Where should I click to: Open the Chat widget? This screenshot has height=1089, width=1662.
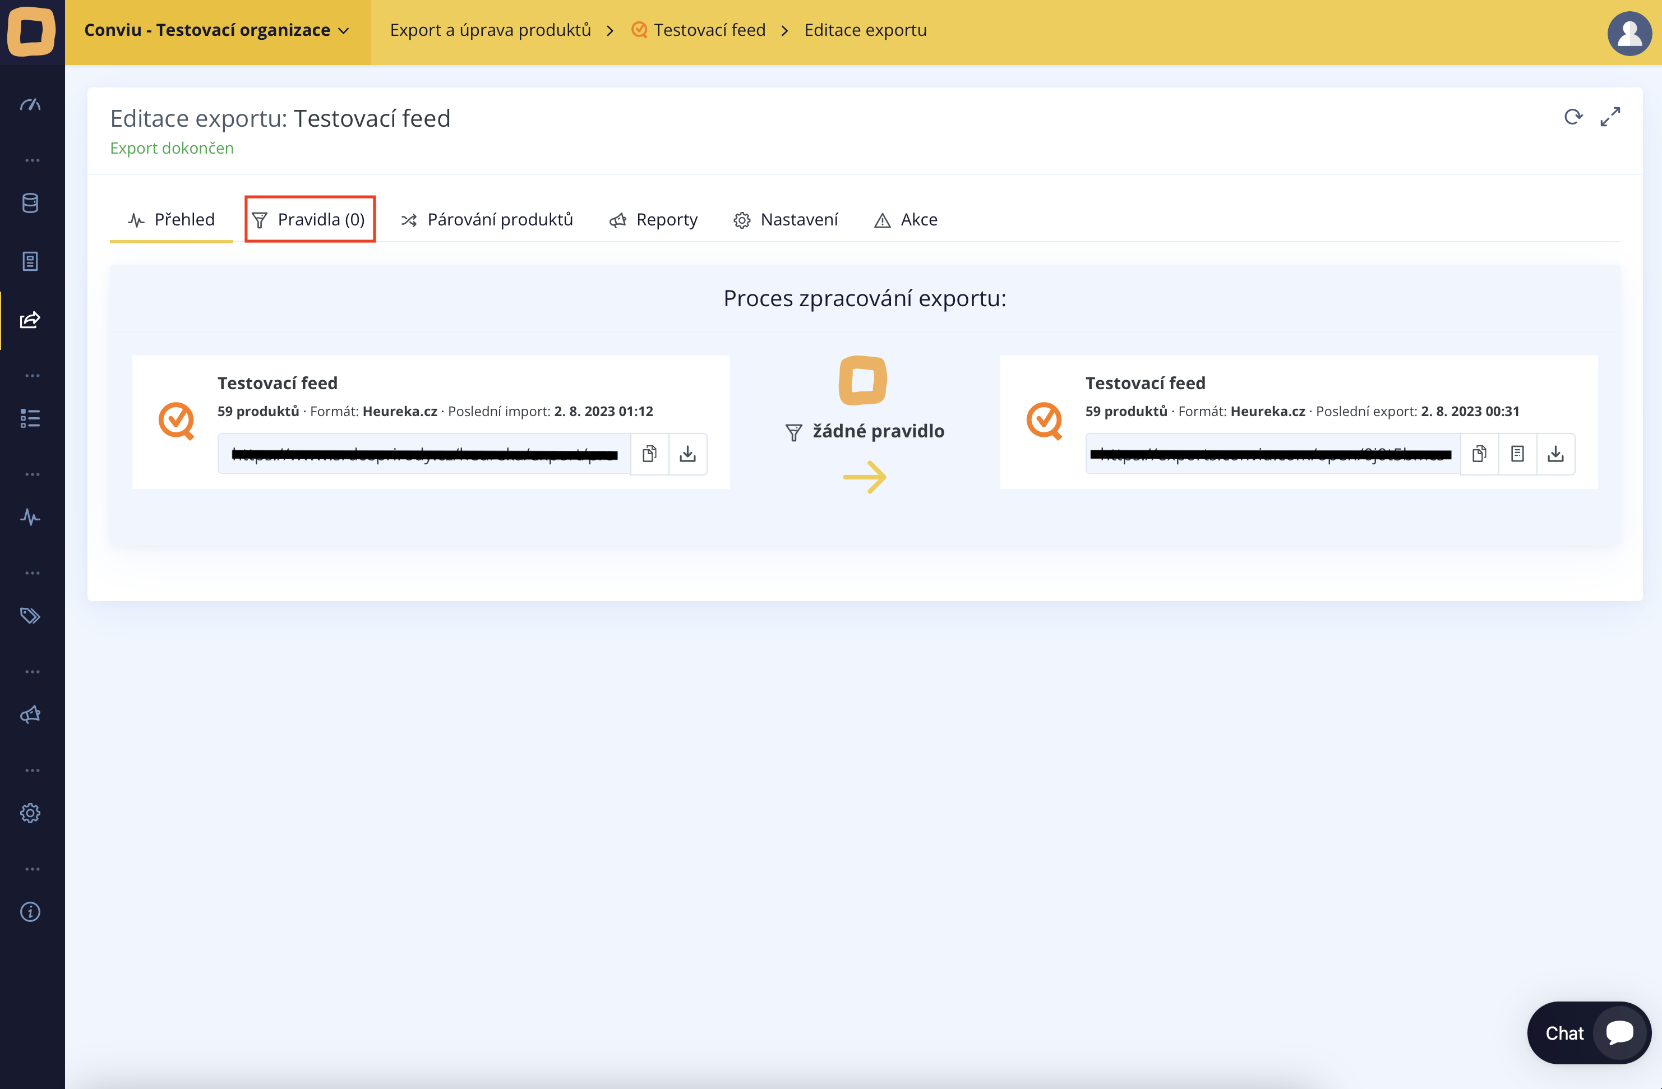click(1589, 1032)
